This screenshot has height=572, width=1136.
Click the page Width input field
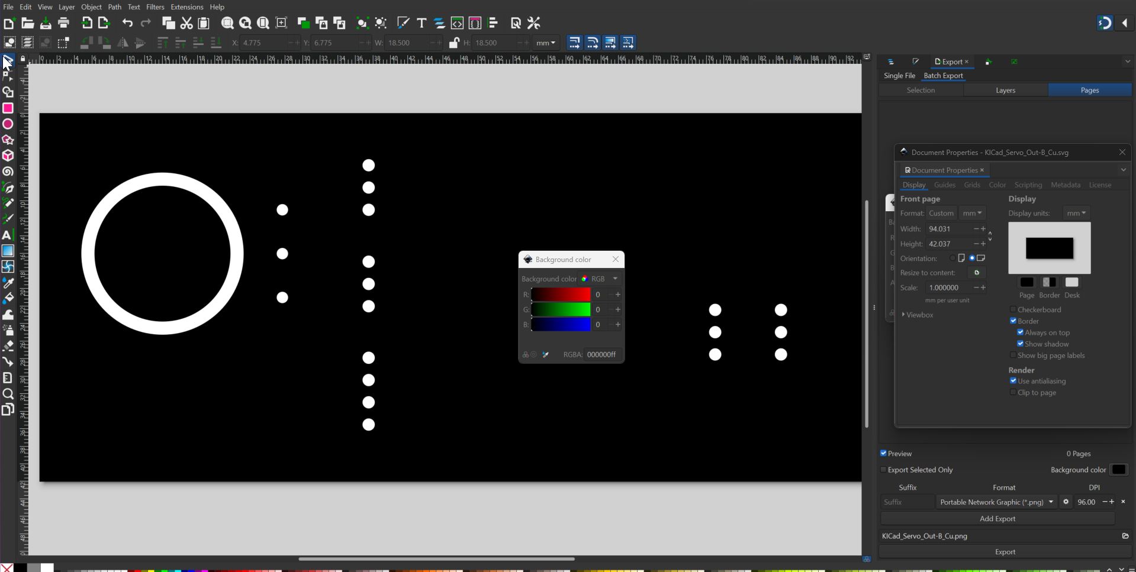click(x=950, y=229)
